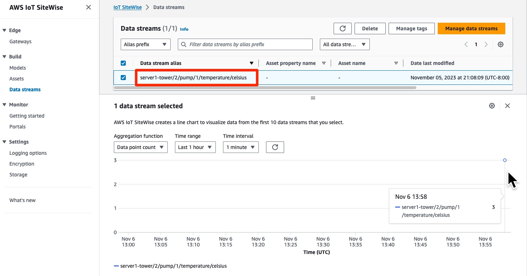Open Models in the sidebar

(18, 68)
